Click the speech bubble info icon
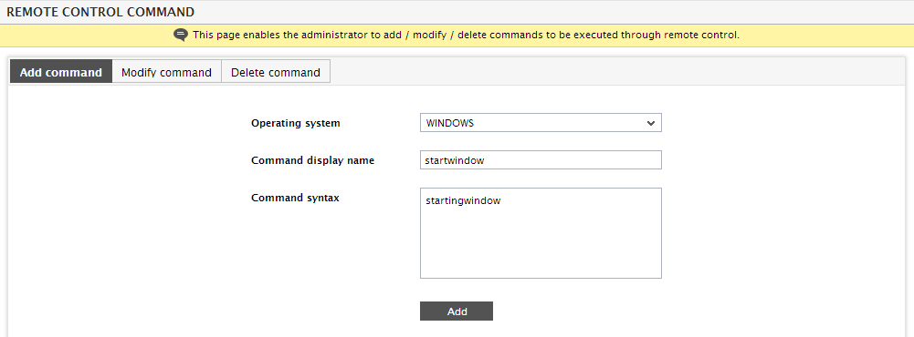 pyautogui.click(x=181, y=35)
